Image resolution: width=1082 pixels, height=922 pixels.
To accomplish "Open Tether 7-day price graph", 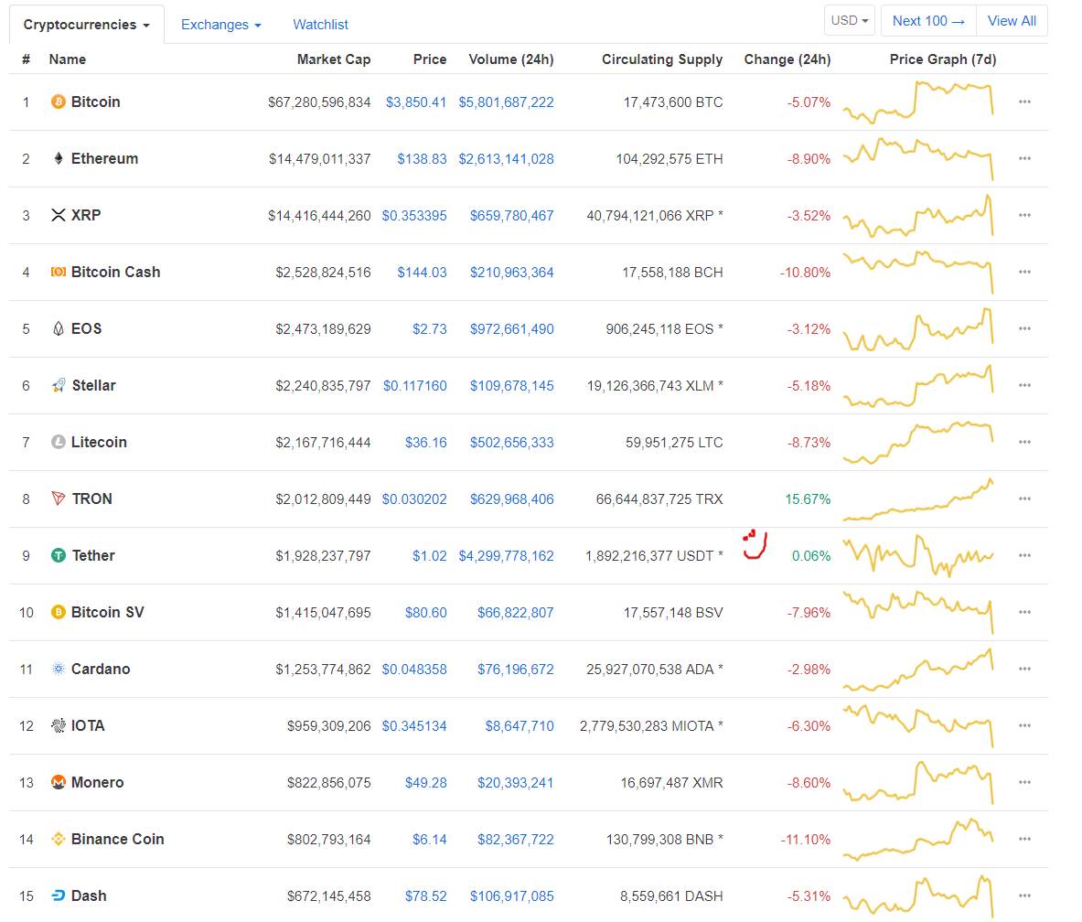I will (x=917, y=555).
